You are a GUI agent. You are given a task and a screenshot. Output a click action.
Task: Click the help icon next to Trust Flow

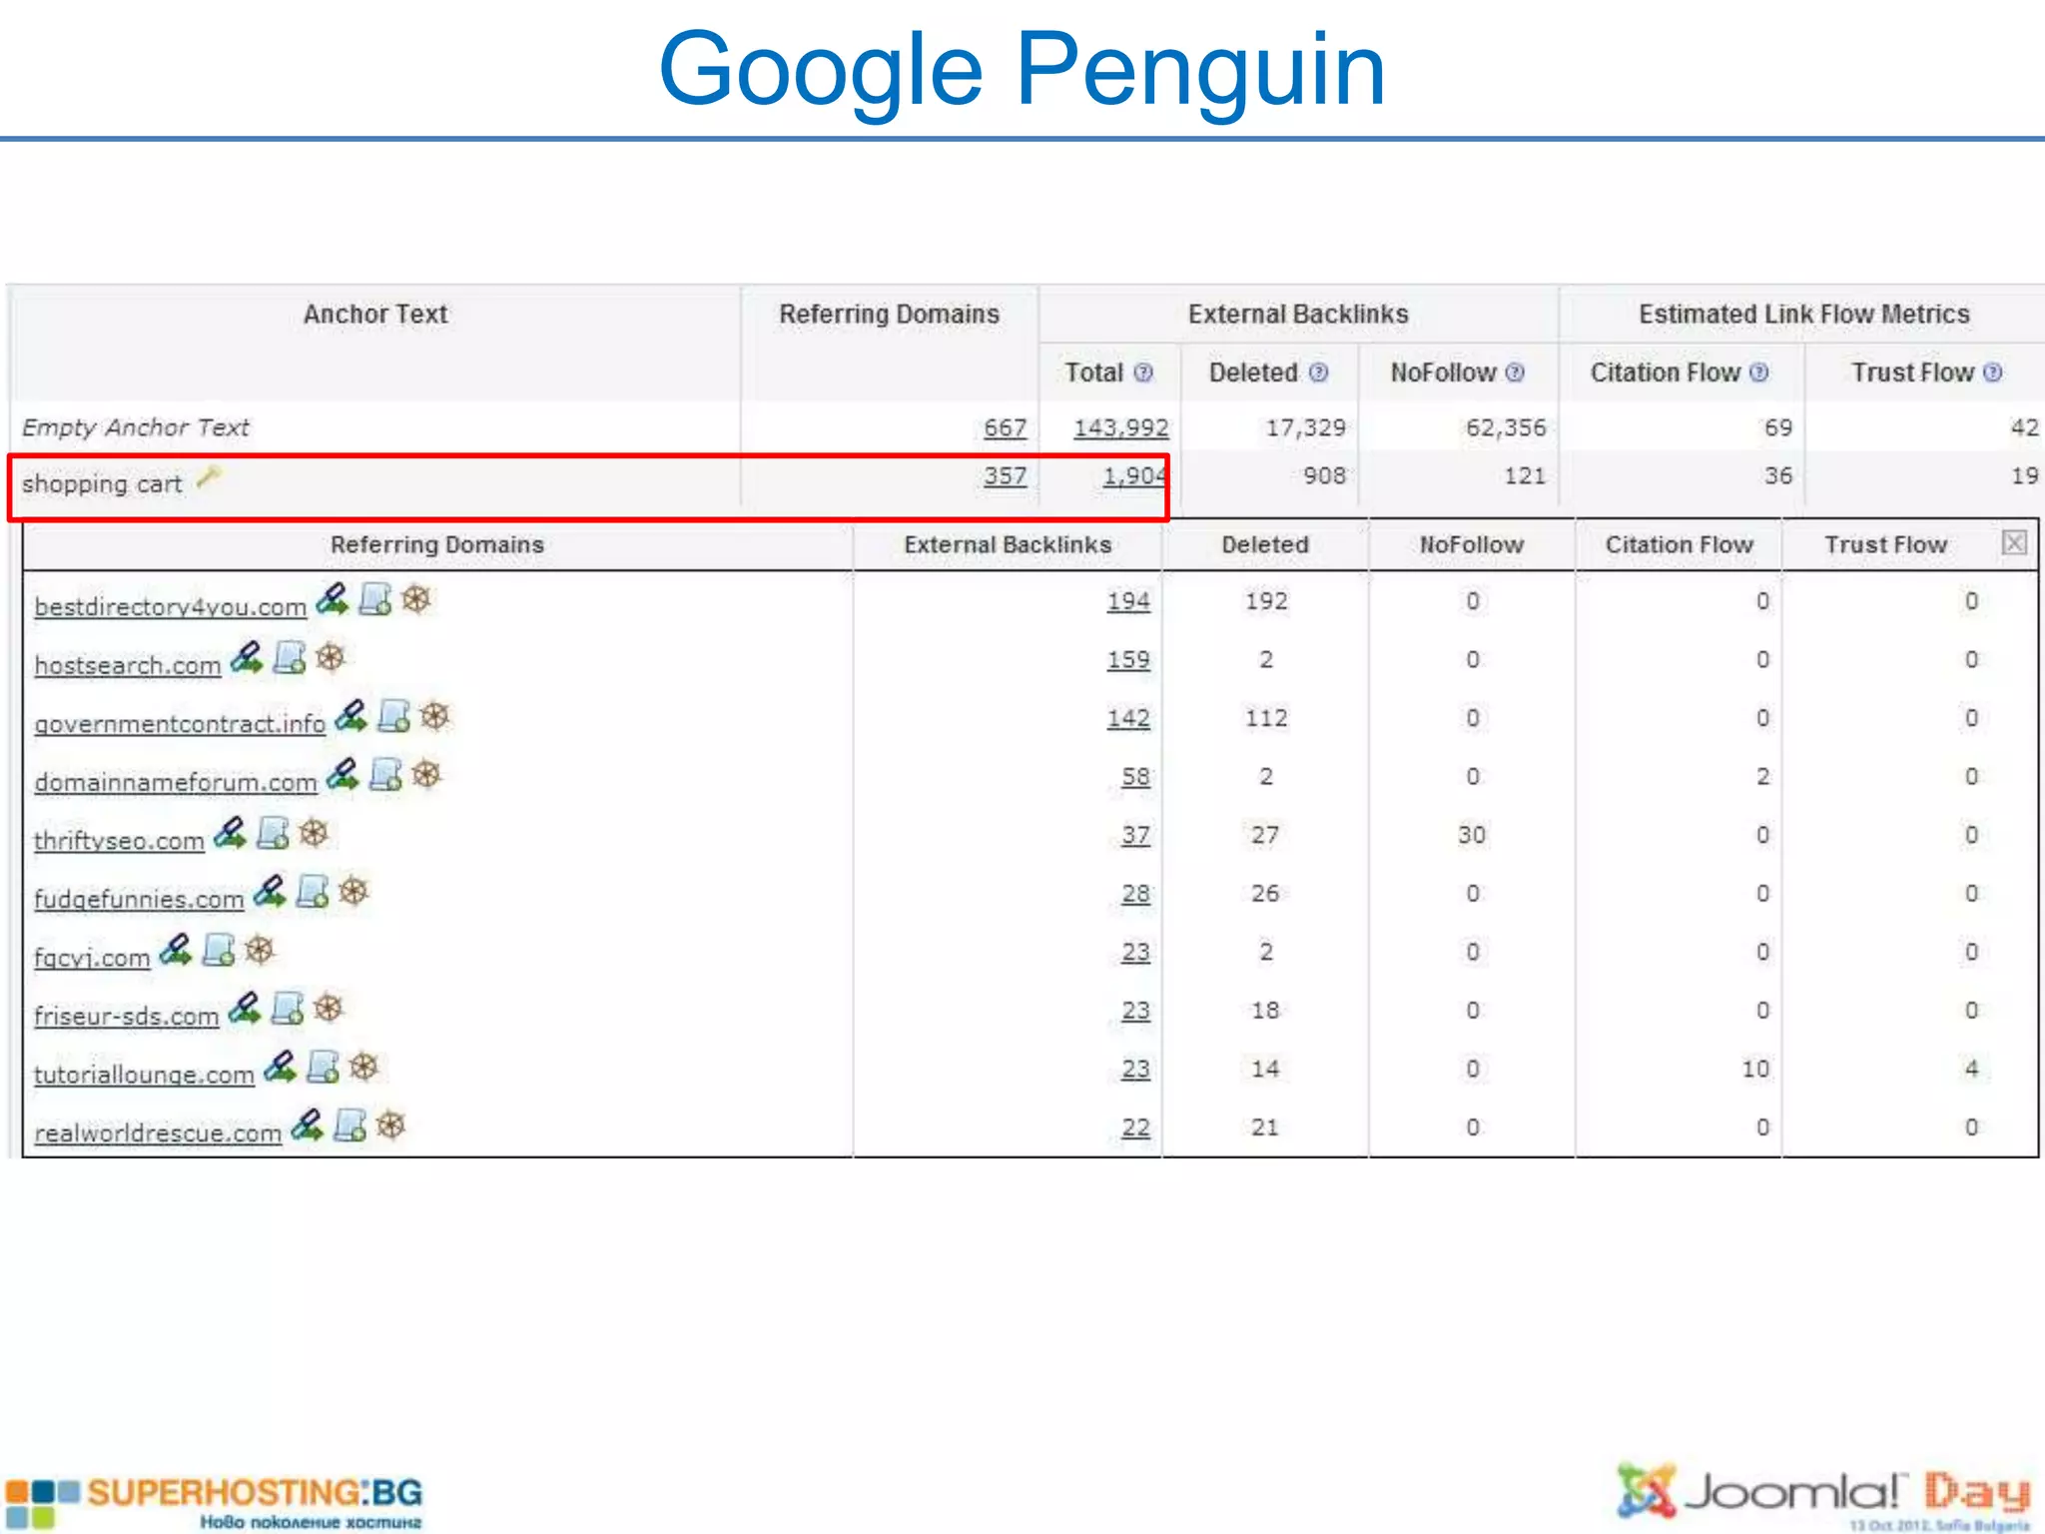click(x=1993, y=373)
